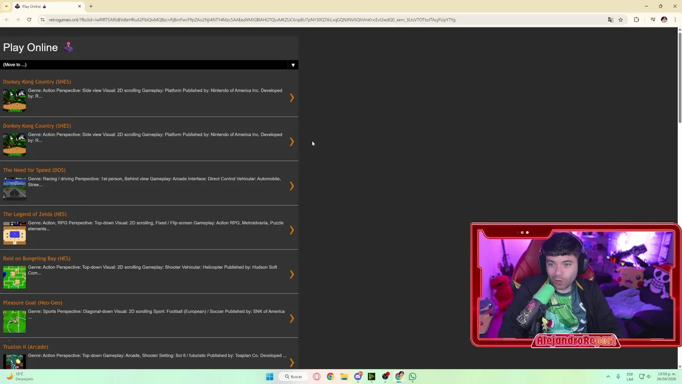The width and height of the screenshot is (682, 384).
Task: Click Raid on Bungeling Bay description text
Action: pyautogui.click(x=152, y=270)
